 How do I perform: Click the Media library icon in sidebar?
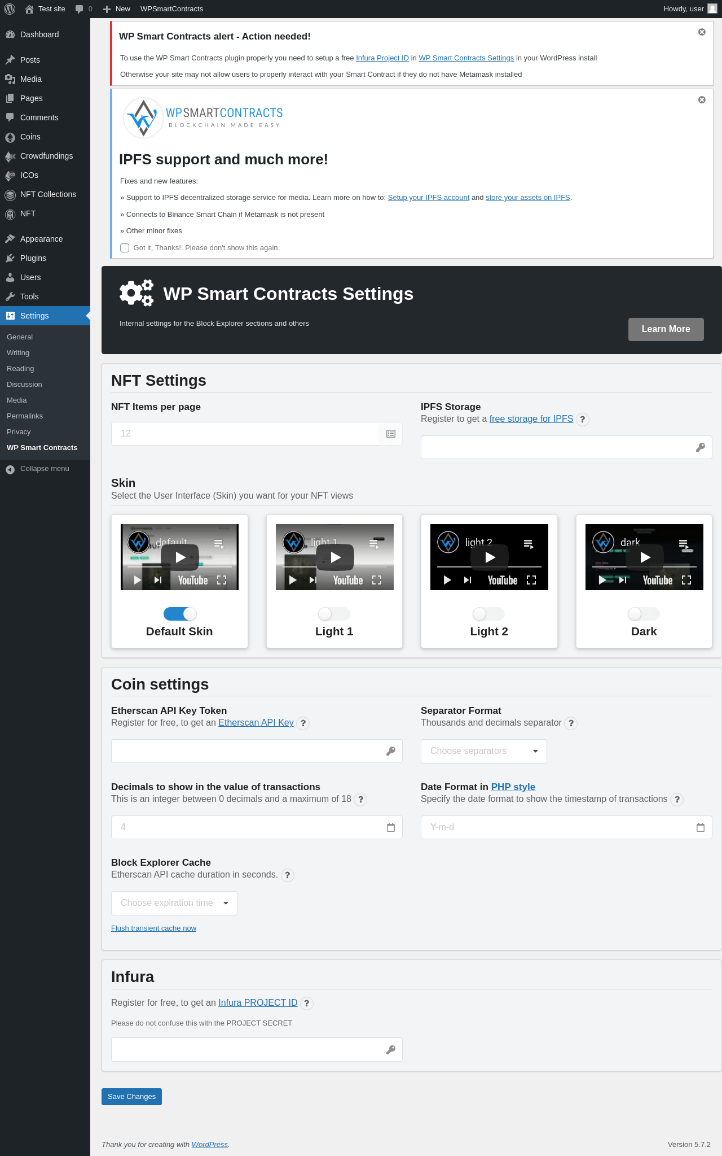[10, 79]
